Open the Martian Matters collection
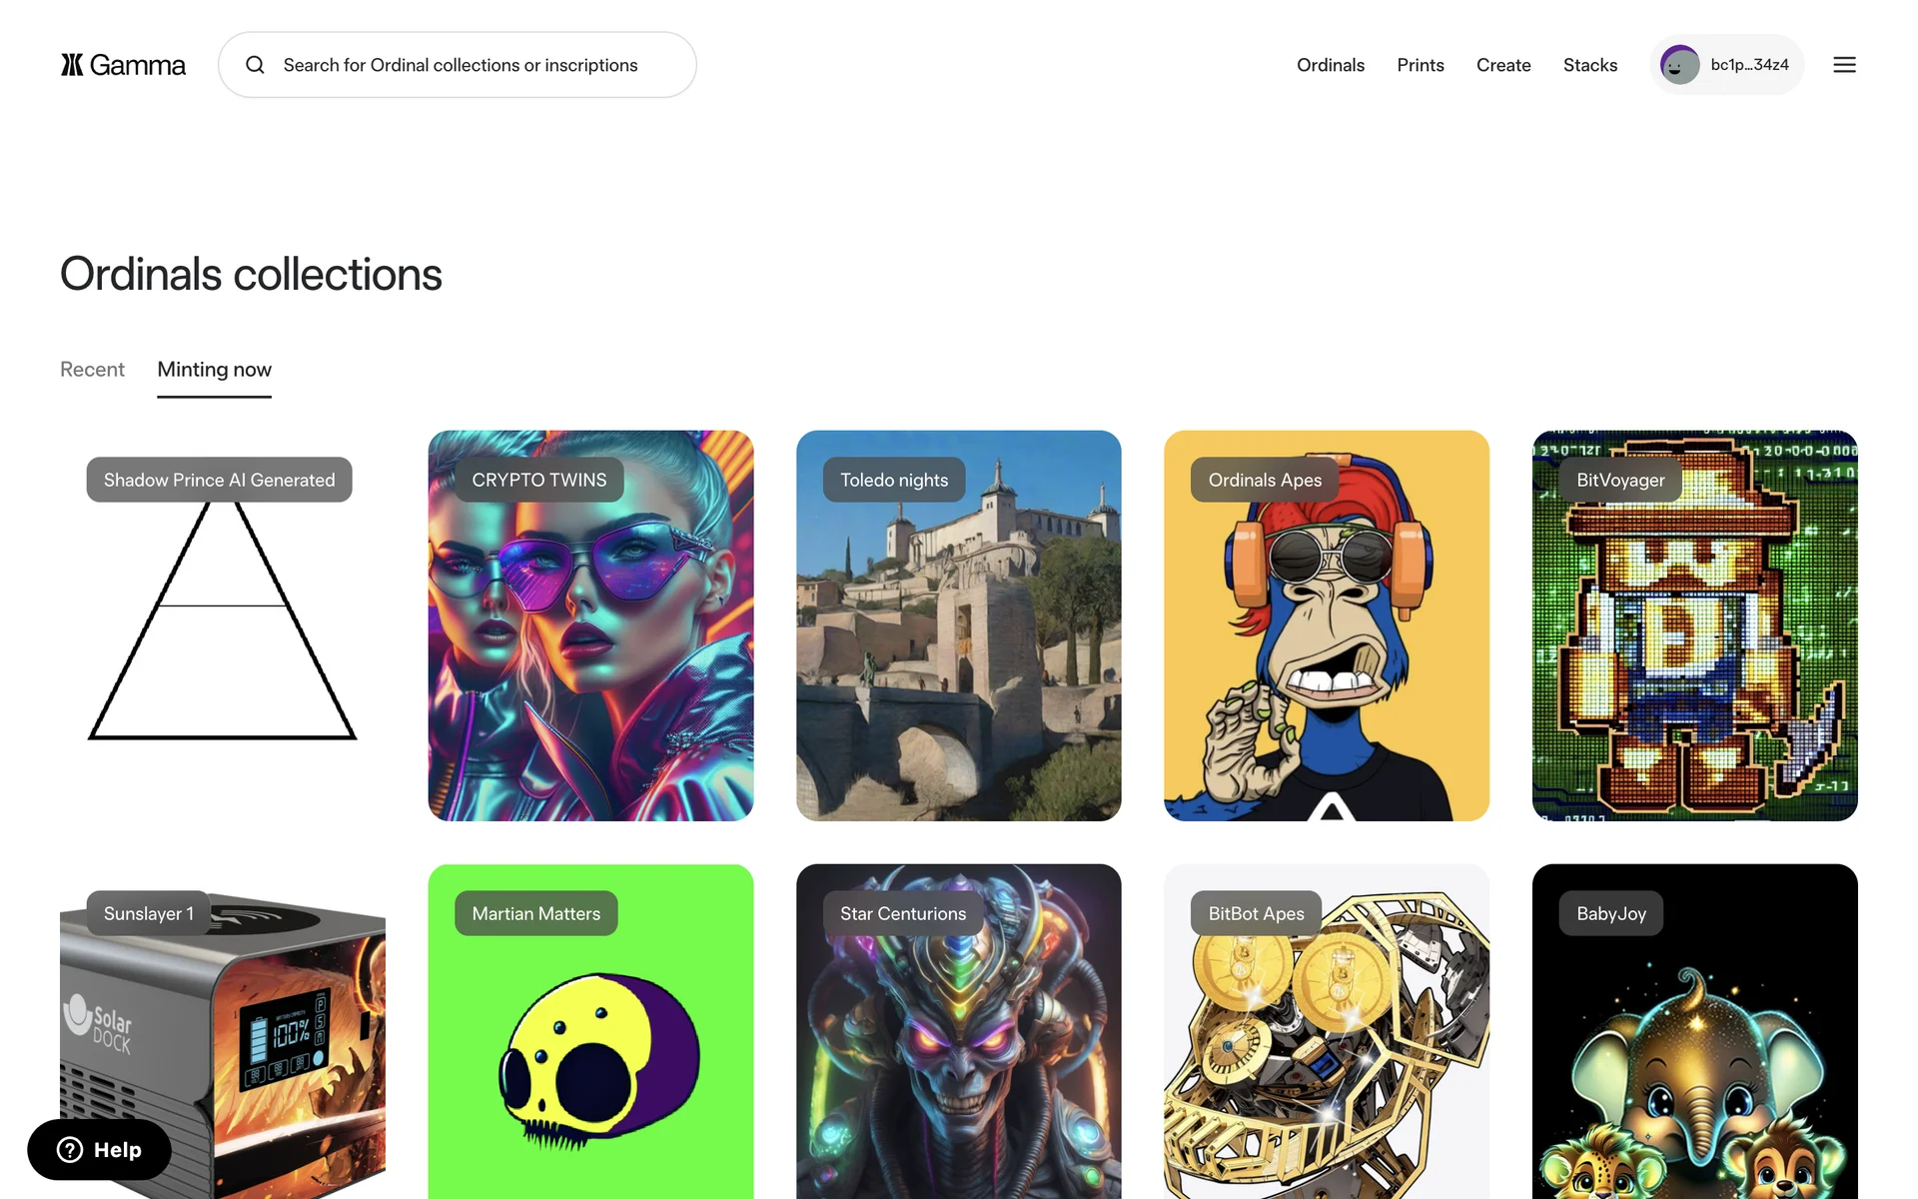The height and width of the screenshot is (1199, 1918). pyautogui.click(x=590, y=1031)
